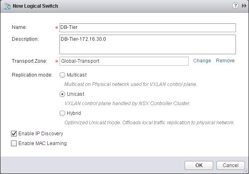Click the Multicast label text

coord(77,75)
